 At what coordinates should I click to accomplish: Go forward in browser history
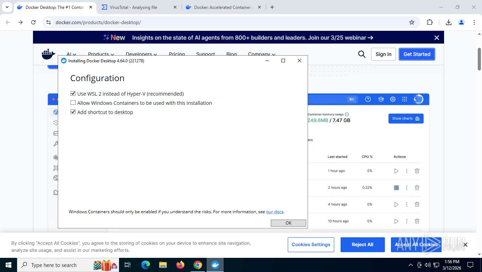click(x=21, y=22)
